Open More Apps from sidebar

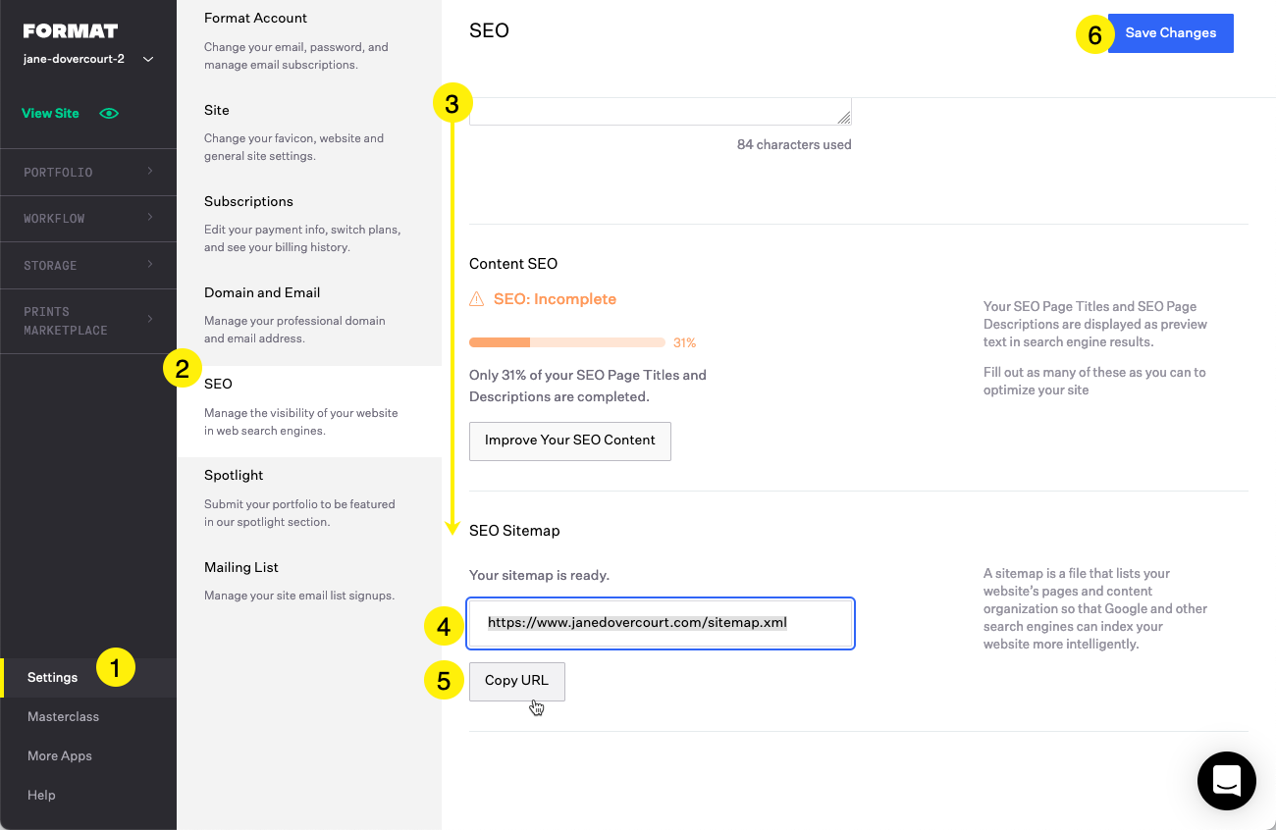[59, 756]
